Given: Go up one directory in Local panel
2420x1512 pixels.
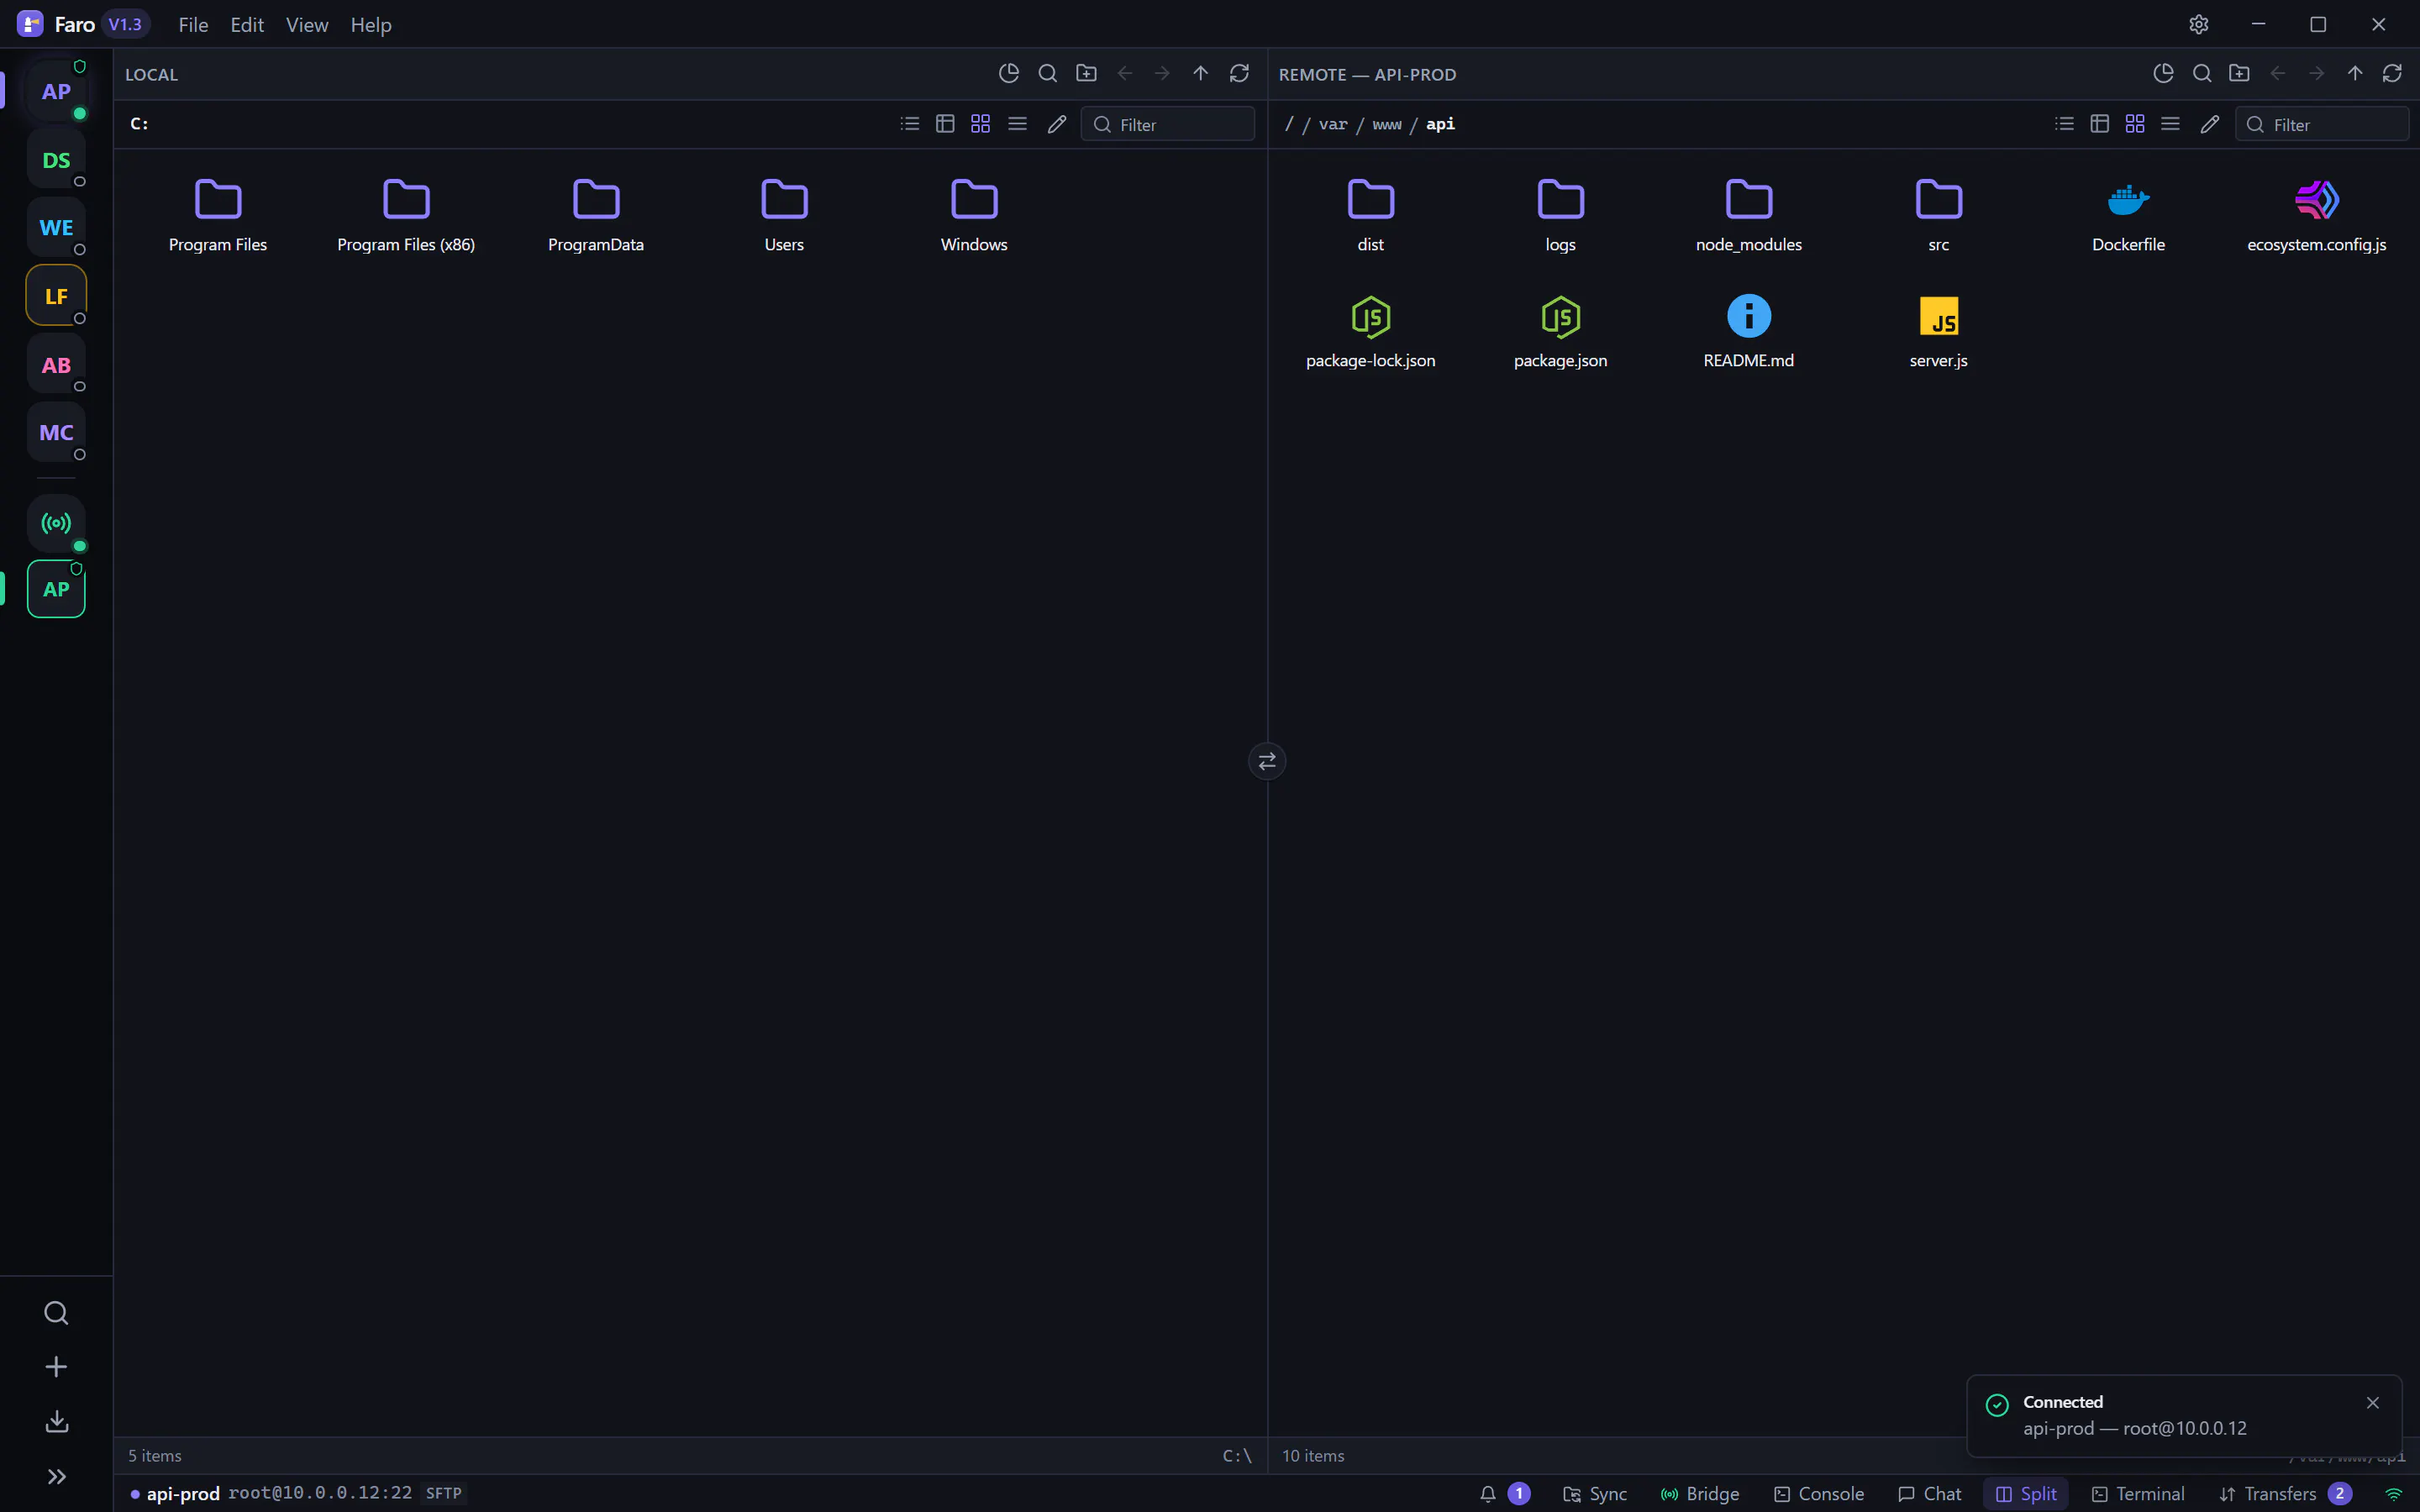Looking at the screenshot, I should pos(1201,73).
